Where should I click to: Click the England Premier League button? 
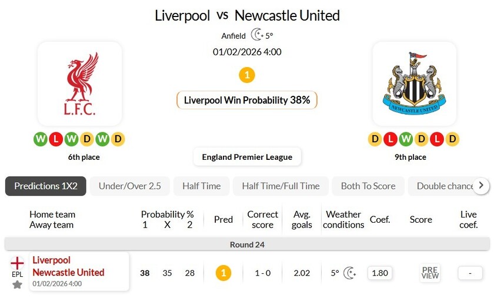click(247, 157)
